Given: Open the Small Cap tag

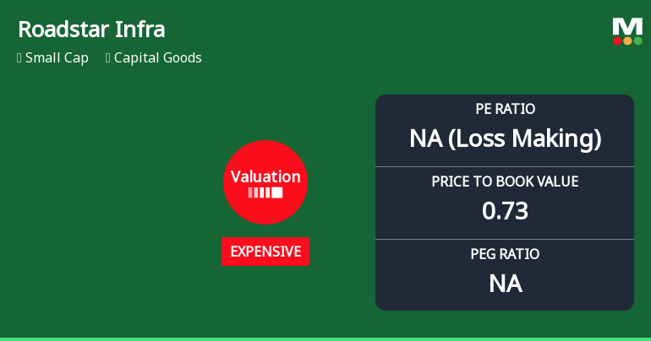Looking at the screenshot, I should click(x=57, y=58).
